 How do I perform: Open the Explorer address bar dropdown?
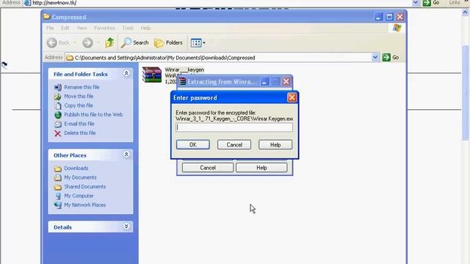(x=375, y=57)
